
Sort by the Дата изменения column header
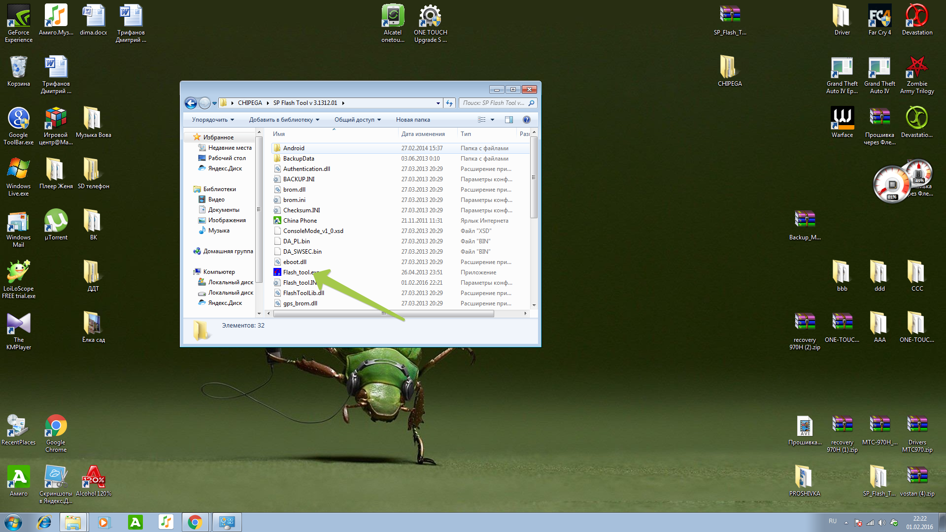coord(423,134)
